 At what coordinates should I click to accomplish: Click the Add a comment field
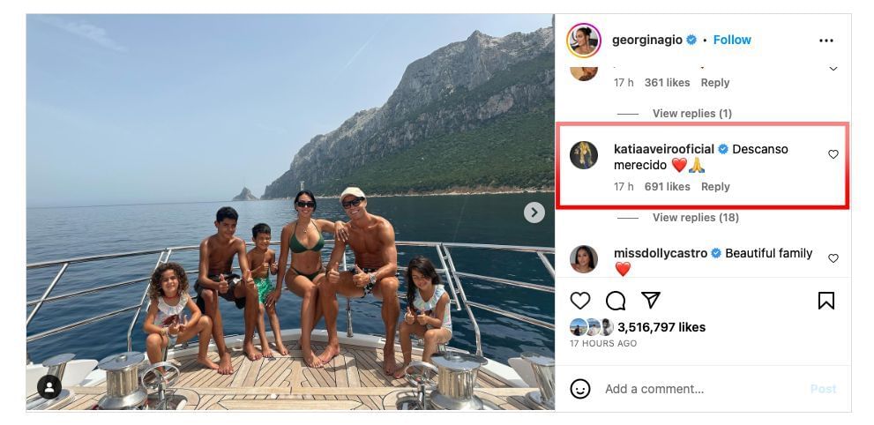pos(697,389)
